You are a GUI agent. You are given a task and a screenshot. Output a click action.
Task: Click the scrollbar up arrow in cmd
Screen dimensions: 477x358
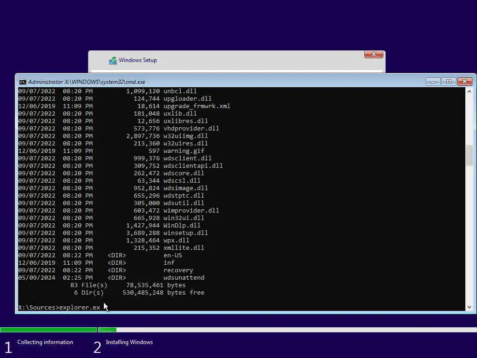click(x=470, y=91)
